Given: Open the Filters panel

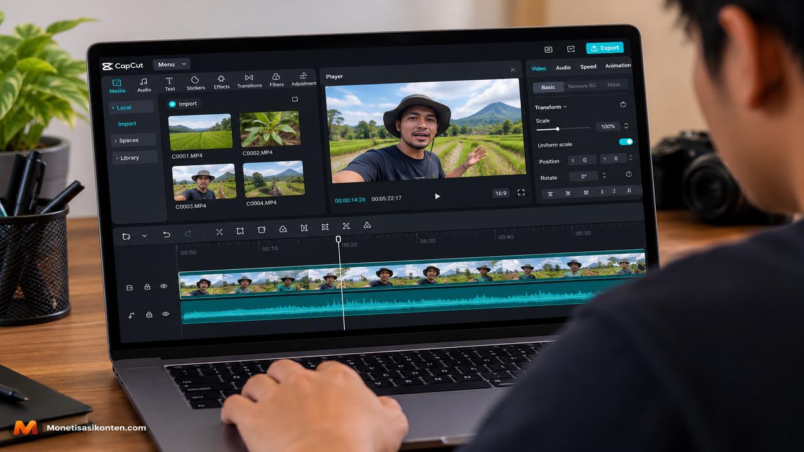Looking at the screenshot, I should (x=276, y=80).
